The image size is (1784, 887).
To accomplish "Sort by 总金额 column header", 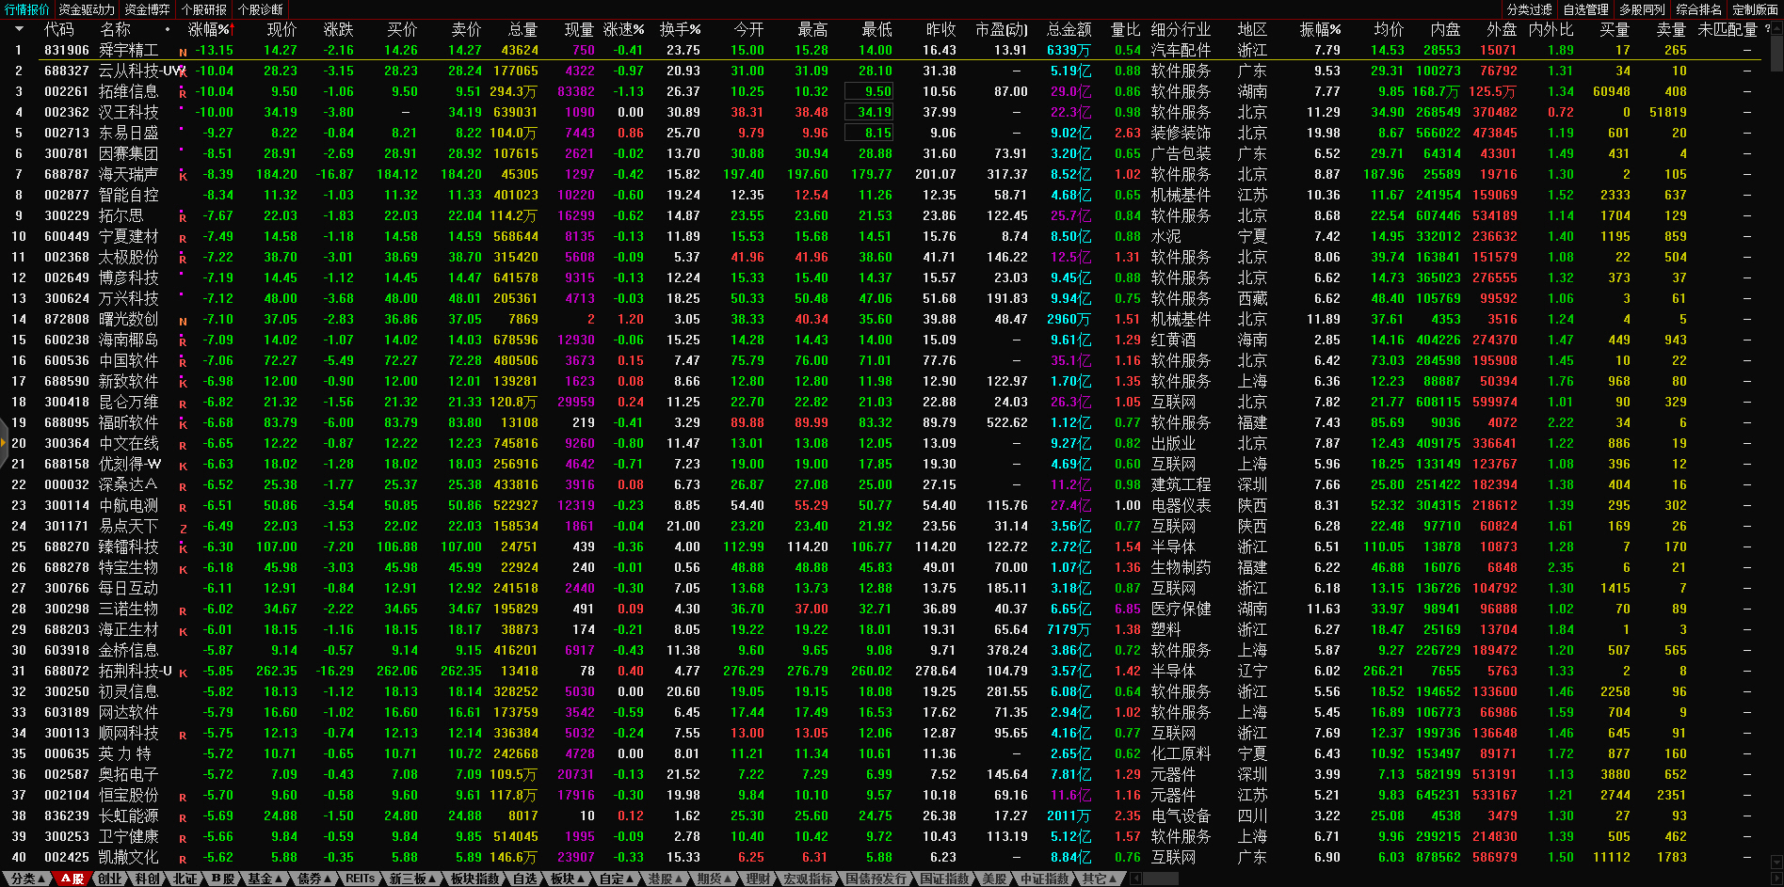I will pos(1069,29).
